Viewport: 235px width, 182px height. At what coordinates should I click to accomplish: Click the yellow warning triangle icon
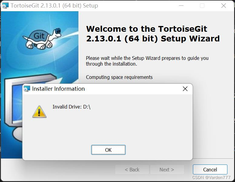tap(39, 112)
